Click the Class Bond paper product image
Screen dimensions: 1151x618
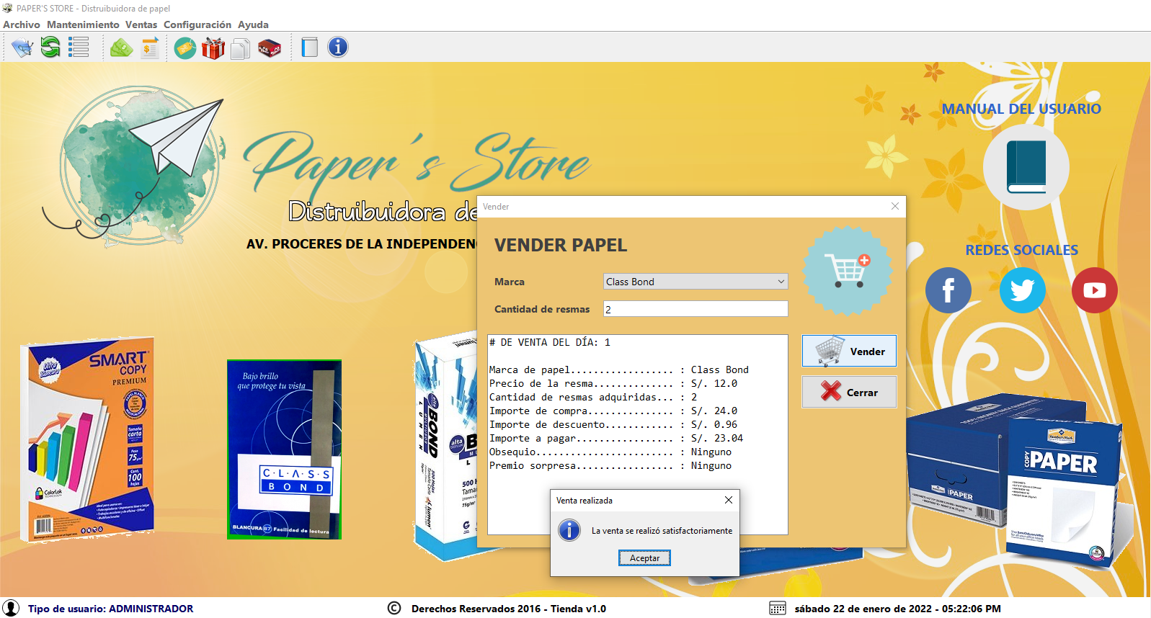(x=284, y=449)
